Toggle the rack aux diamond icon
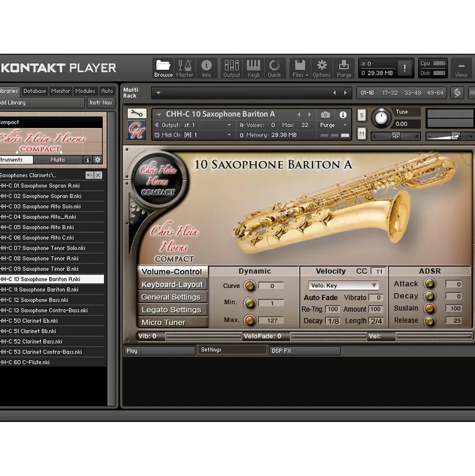The height and width of the screenshot is (476, 475). [457, 93]
